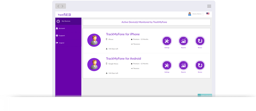
Task: Click the browser back arrow
Action: point(58,6)
